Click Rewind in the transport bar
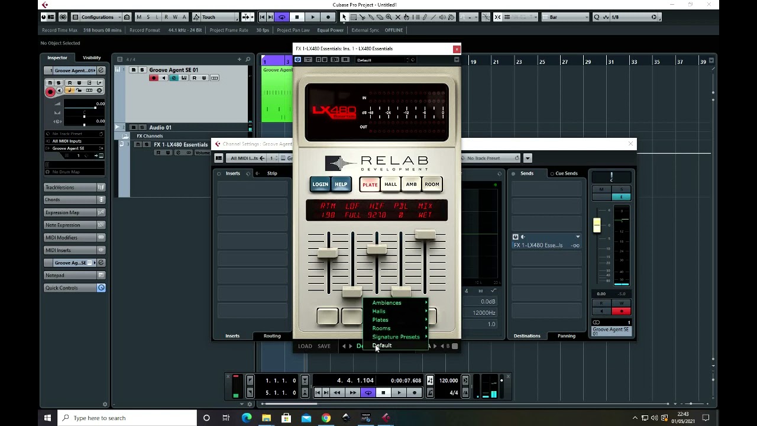This screenshot has height=426, width=757. [x=337, y=393]
